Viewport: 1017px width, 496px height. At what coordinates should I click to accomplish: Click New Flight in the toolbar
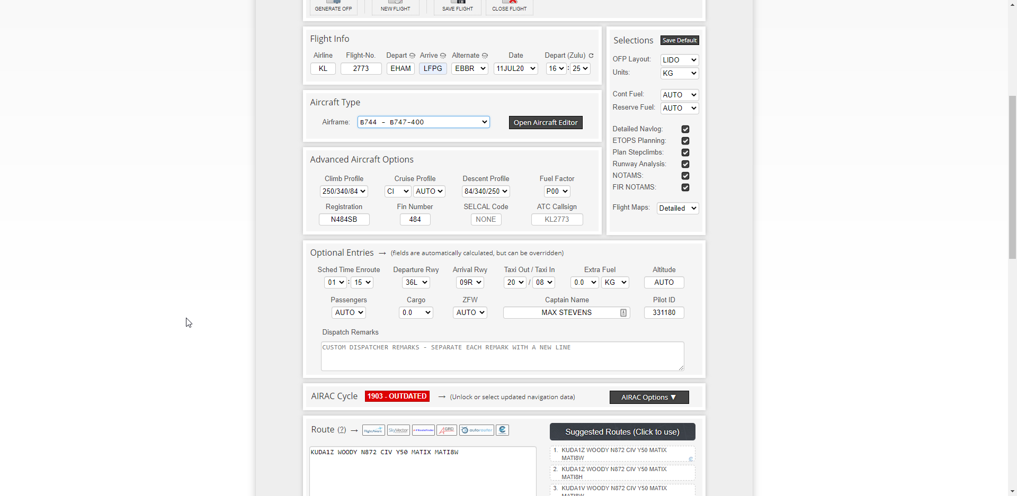[395, 6]
